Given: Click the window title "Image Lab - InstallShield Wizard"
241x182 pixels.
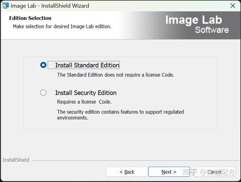Looking at the screenshot, I should [x=50, y=6].
